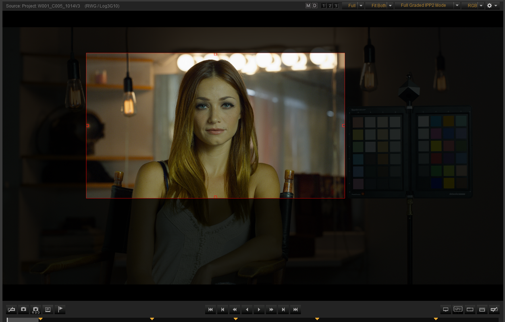Click the bottom crop handle of red frame

click(215, 197)
